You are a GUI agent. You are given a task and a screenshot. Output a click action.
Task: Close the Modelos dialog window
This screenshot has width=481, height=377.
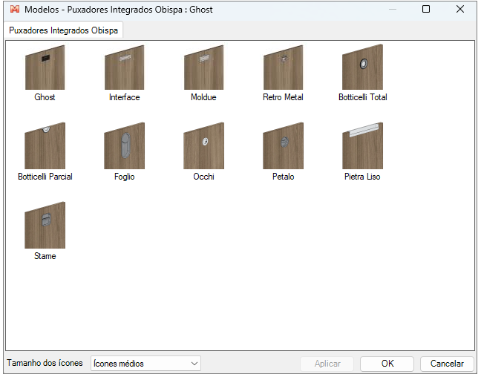coord(460,9)
